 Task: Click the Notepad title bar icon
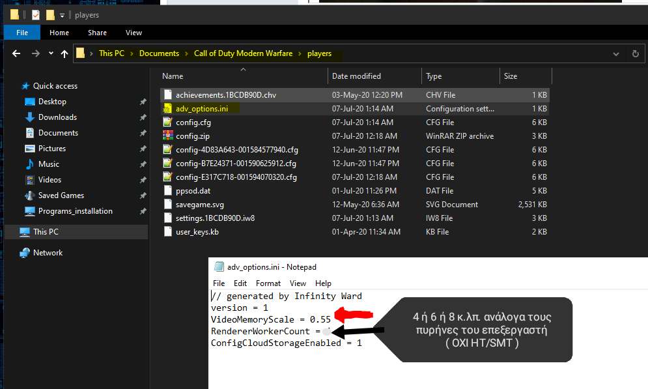(219, 267)
